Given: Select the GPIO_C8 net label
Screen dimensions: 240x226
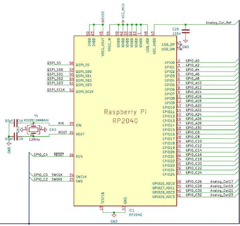Looking at the screenshot, I should tap(192, 137).
